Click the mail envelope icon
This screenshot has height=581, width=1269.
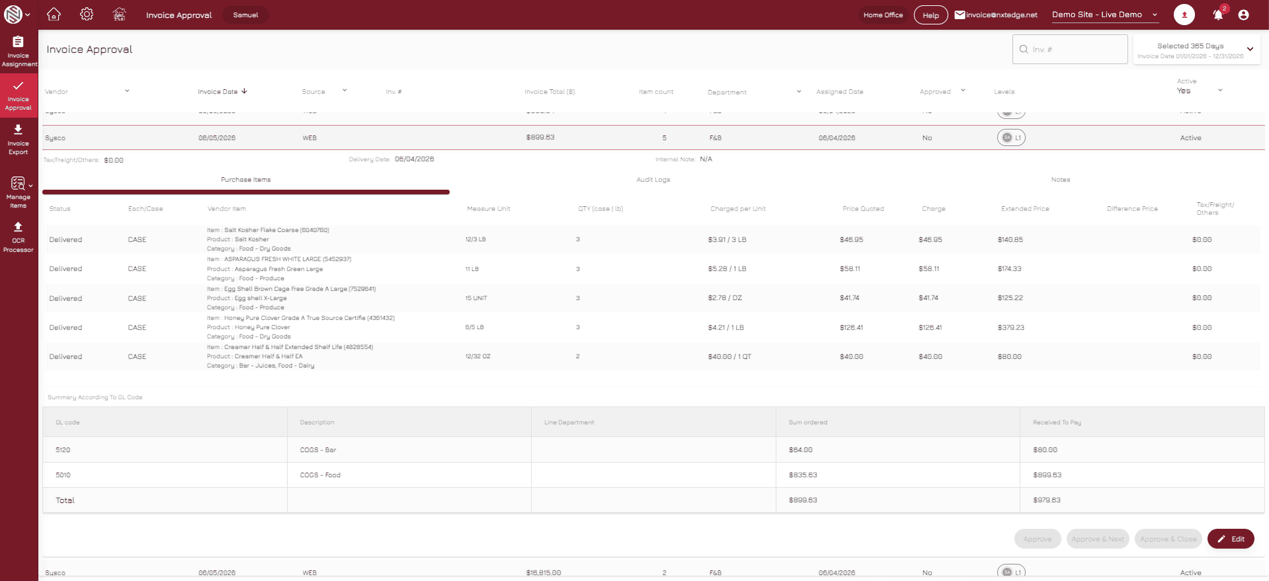tap(960, 15)
